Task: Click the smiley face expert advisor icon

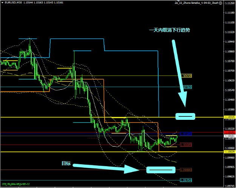Action: (220, 3)
